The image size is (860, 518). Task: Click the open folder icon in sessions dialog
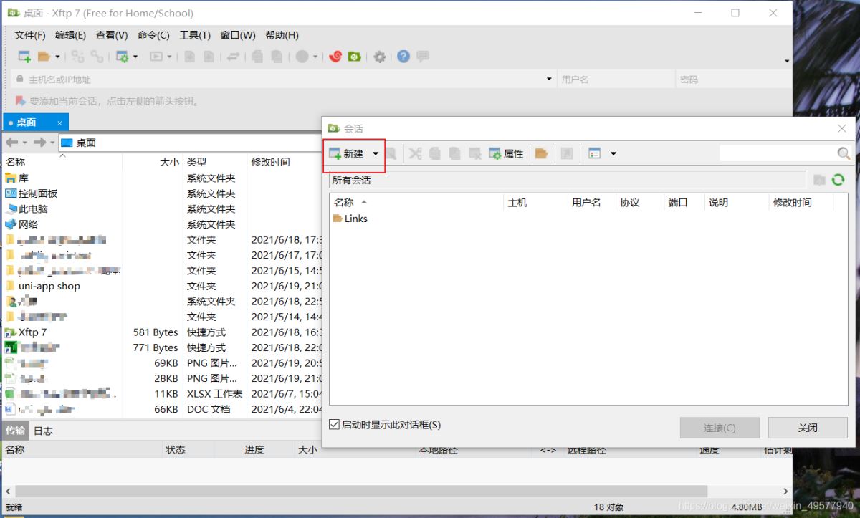(542, 153)
